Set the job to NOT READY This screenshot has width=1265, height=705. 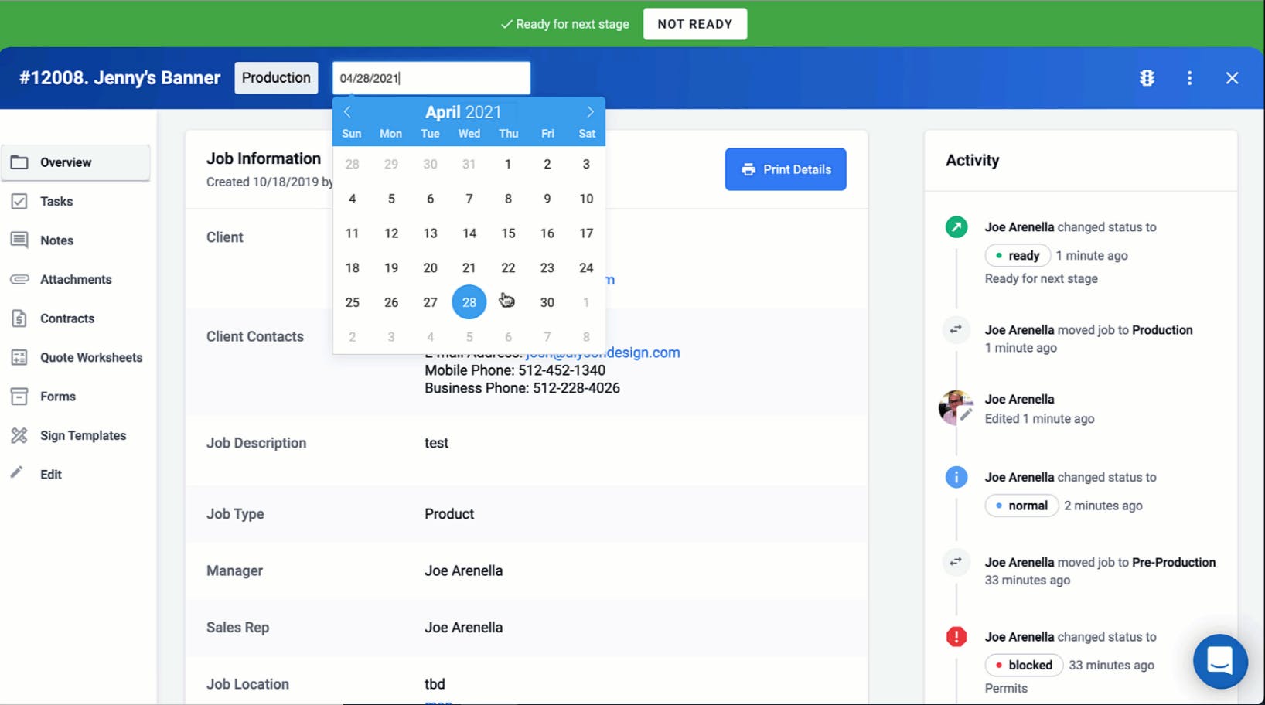point(694,23)
